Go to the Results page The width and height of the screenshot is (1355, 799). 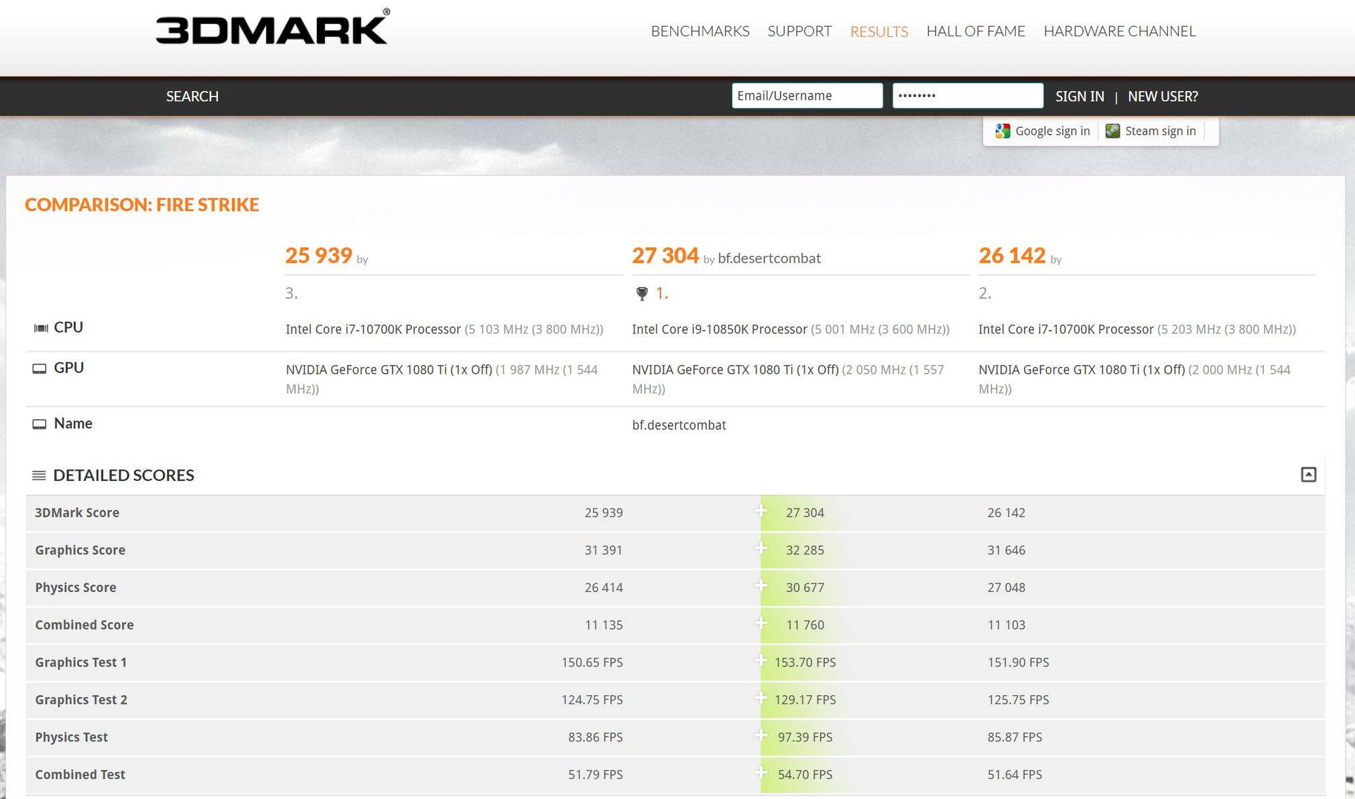coord(879,31)
